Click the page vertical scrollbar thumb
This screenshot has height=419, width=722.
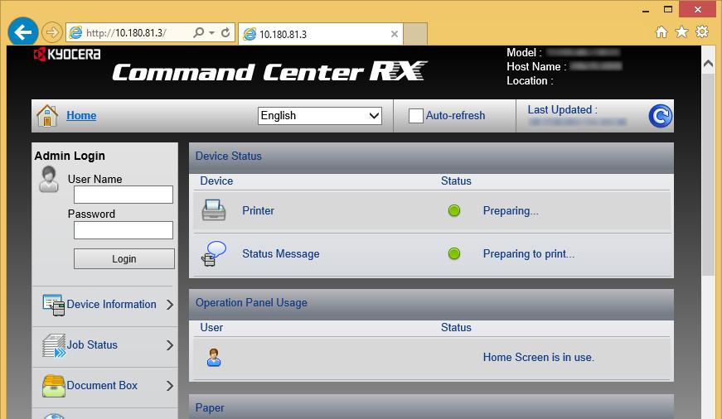pyautogui.click(x=708, y=175)
